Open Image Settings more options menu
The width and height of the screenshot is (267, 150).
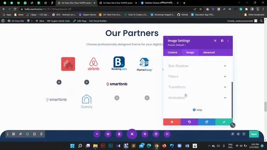[228, 41]
